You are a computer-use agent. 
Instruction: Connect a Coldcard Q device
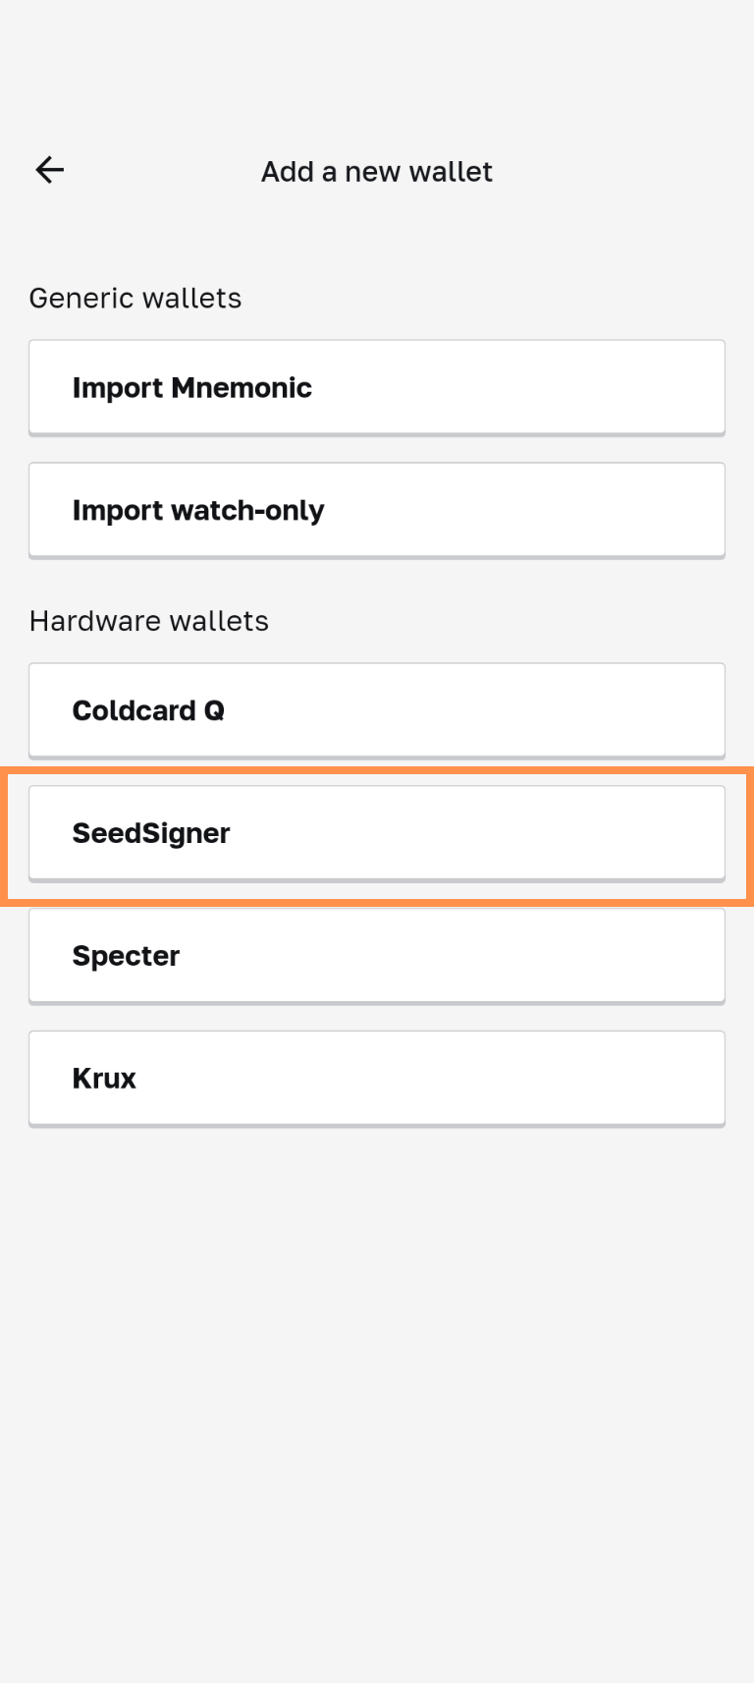[x=377, y=710]
